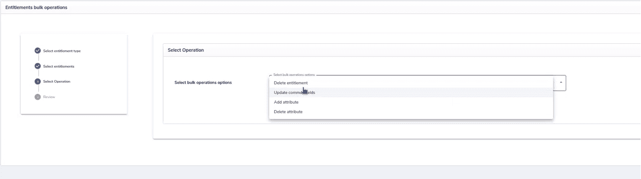Click the checkmark icon beside Select entitlements
Image resolution: width=641 pixels, height=179 pixels.
(38, 66)
